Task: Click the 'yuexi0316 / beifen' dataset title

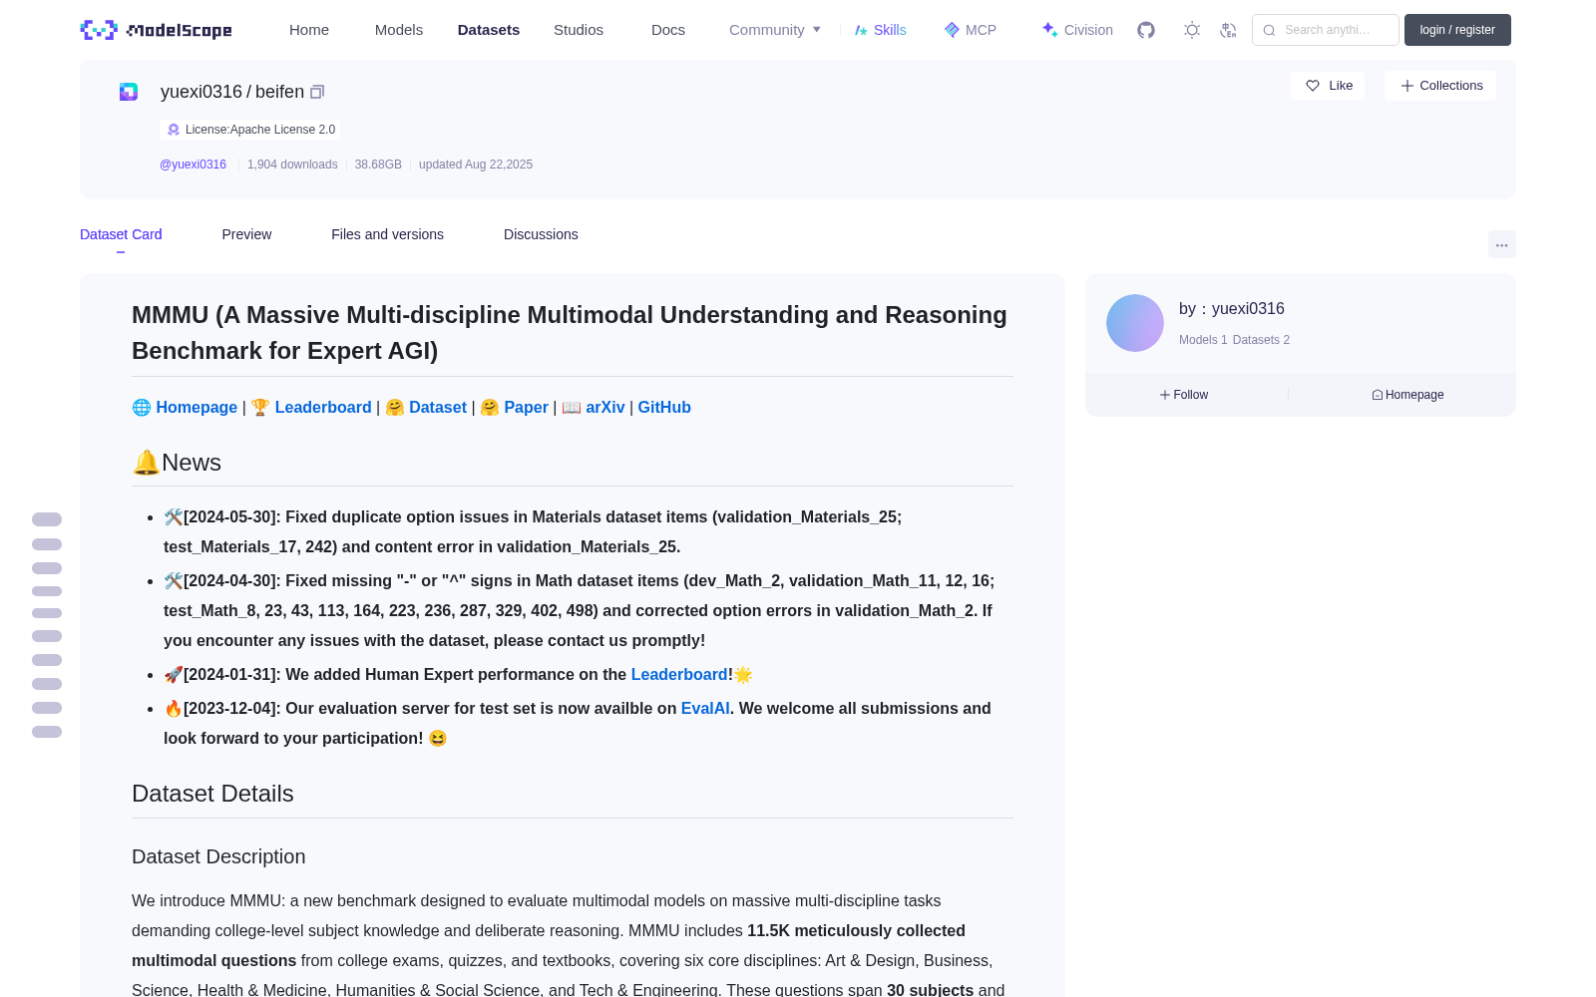Action: [x=232, y=92]
